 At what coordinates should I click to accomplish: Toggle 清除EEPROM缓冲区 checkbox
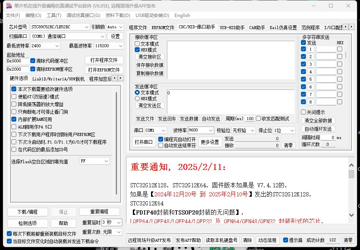(33, 69)
